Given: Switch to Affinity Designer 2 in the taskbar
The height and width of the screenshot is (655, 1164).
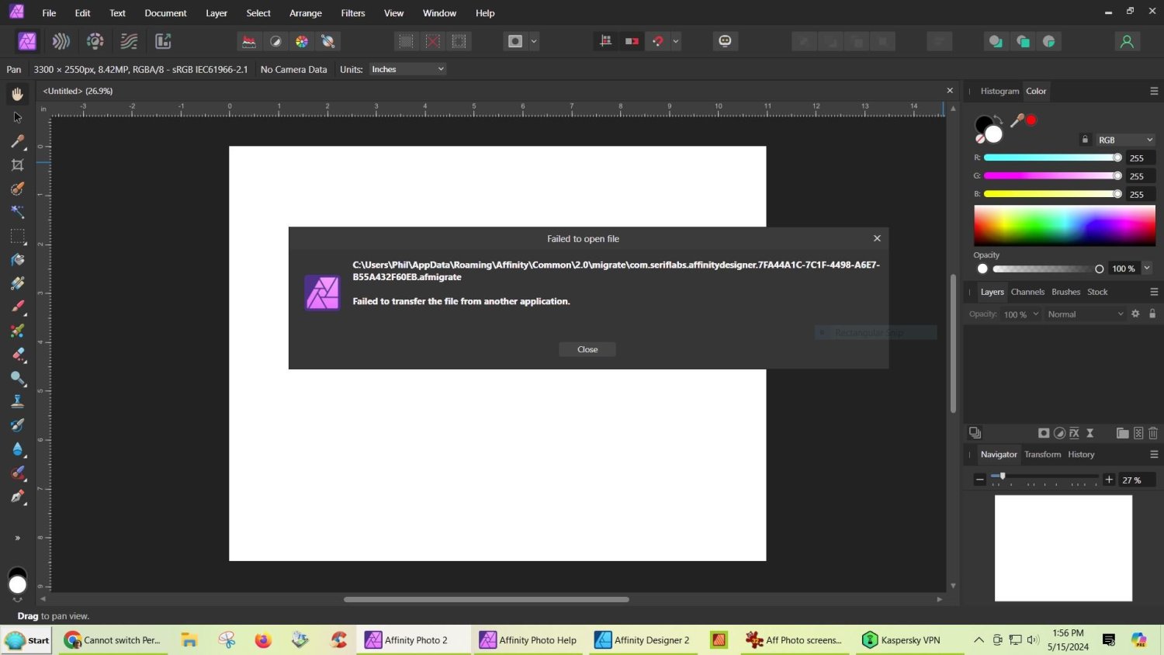Looking at the screenshot, I should (643, 639).
